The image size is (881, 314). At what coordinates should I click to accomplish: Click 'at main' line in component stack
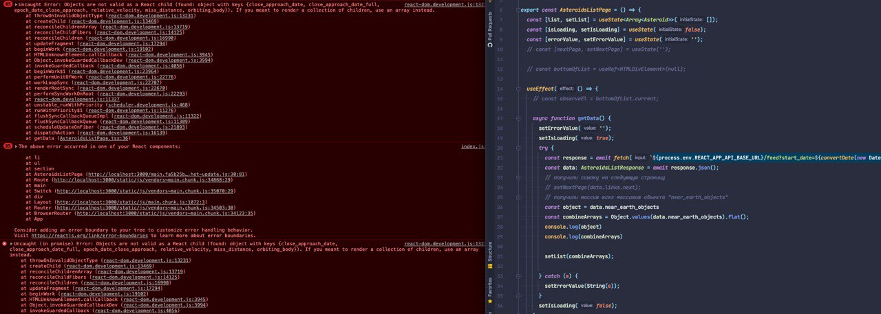coord(35,185)
